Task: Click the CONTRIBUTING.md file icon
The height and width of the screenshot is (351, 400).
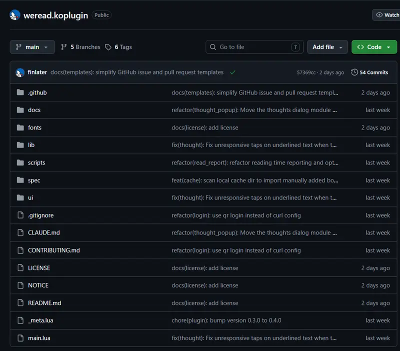Action: [x=20, y=250]
